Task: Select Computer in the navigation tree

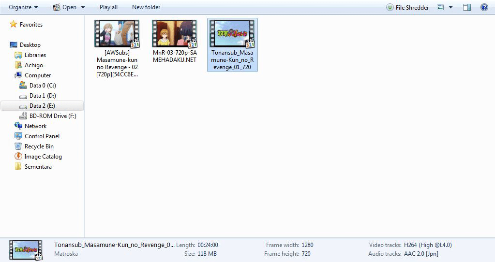Action: pos(38,75)
